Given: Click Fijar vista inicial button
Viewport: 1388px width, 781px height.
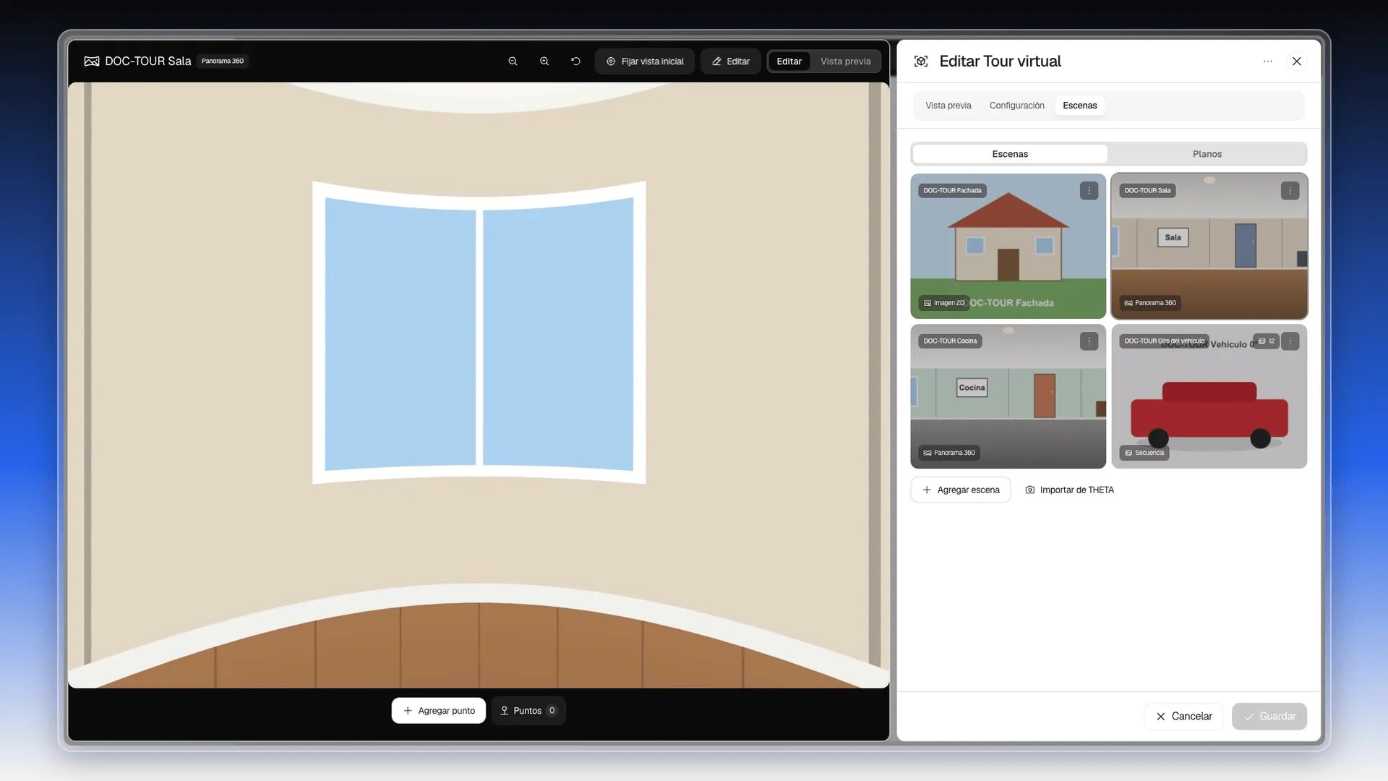Looking at the screenshot, I should [645, 61].
